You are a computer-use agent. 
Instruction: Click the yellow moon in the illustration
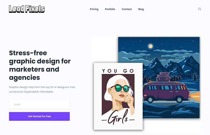[150, 46]
